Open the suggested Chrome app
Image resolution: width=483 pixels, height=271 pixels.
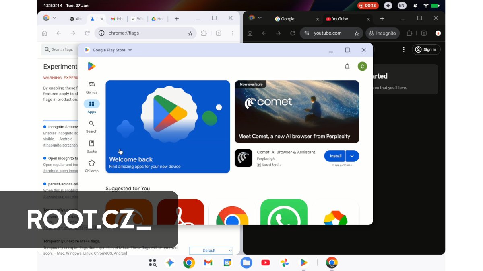232,212
